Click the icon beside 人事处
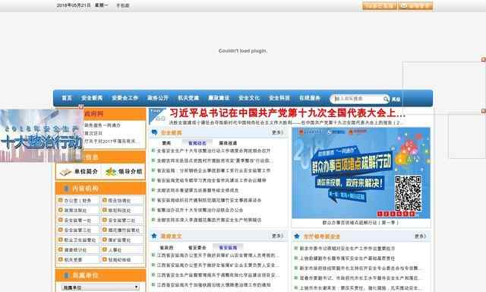 coord(105,249)
